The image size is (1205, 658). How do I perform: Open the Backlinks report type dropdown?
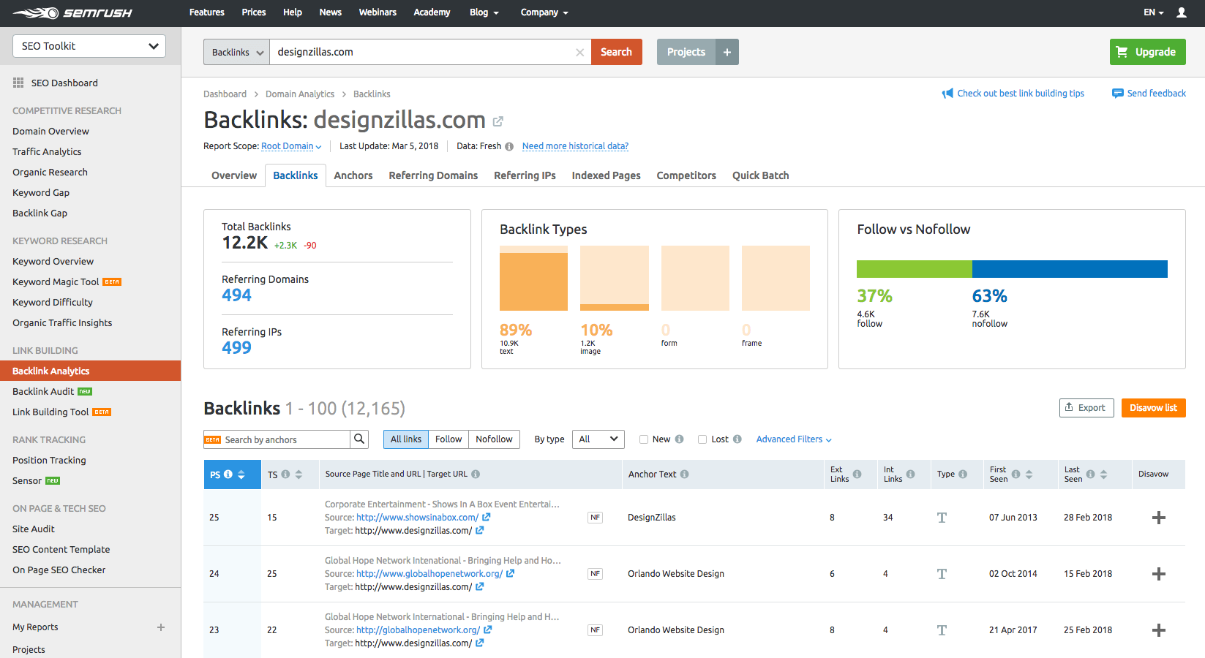[237, 52]
